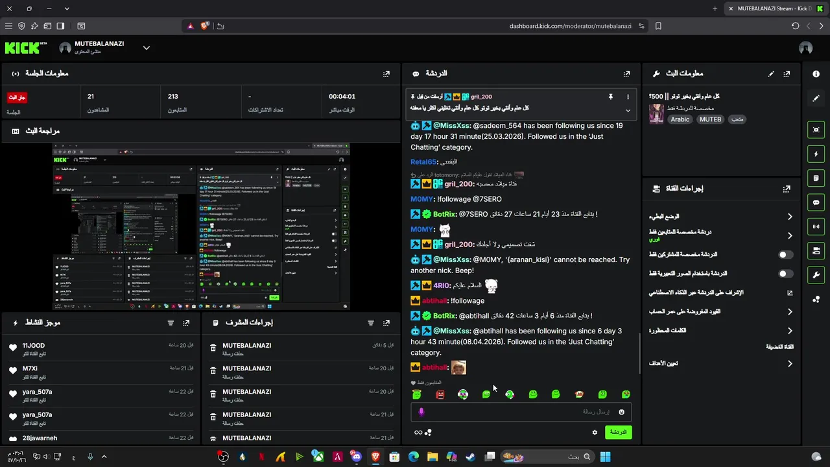Image resolution: width=830 pixels, height=467 pixels.
Task: Expand the pinned message chevron
Action: (628, 110)
